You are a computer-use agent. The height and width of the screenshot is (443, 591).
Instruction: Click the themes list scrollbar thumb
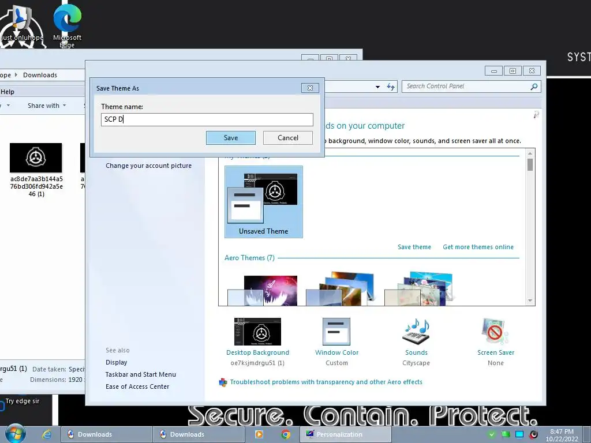coord(530,164)
